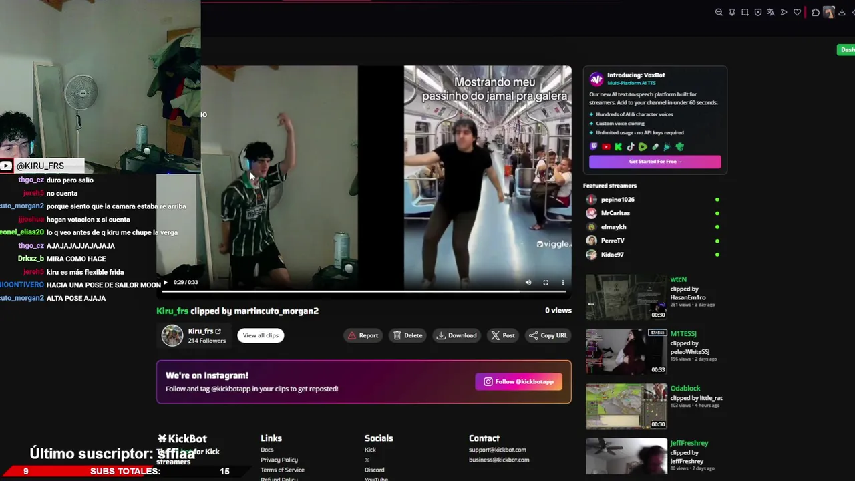The image size is (855, 481).
Task: Click the profile avatar in browser toolbar
Action: [829, 12]
